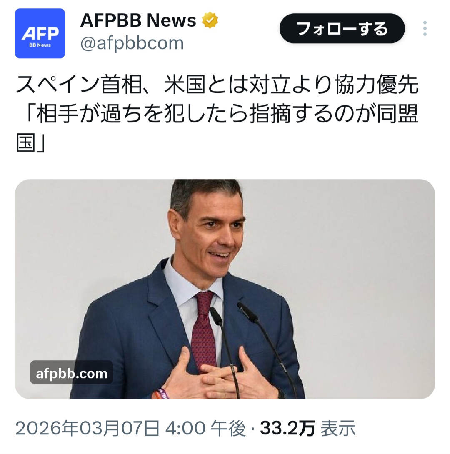Open the 33.2万 view count
450x454 pixels.
(x=287, y=428)
